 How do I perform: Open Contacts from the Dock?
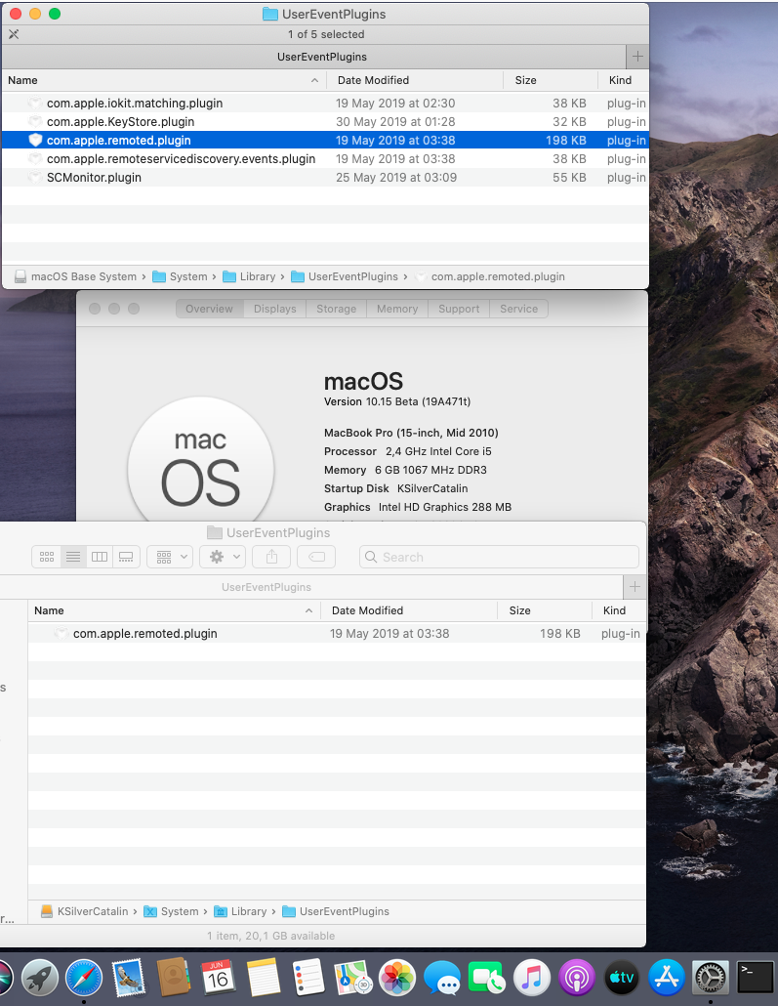tap(174, 978)
